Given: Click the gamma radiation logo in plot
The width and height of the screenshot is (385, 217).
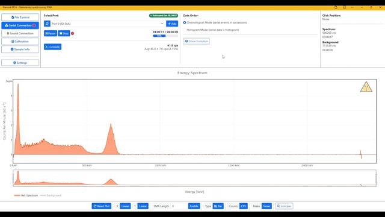Looking at the screenshot, I should point(366,87).
